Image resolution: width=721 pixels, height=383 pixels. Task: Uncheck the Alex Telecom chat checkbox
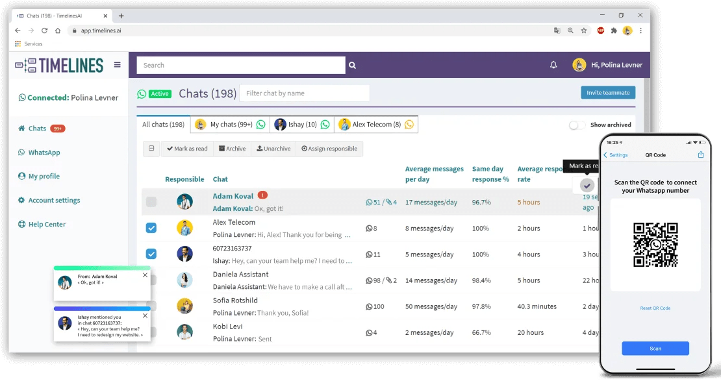(x=151, y=228)
